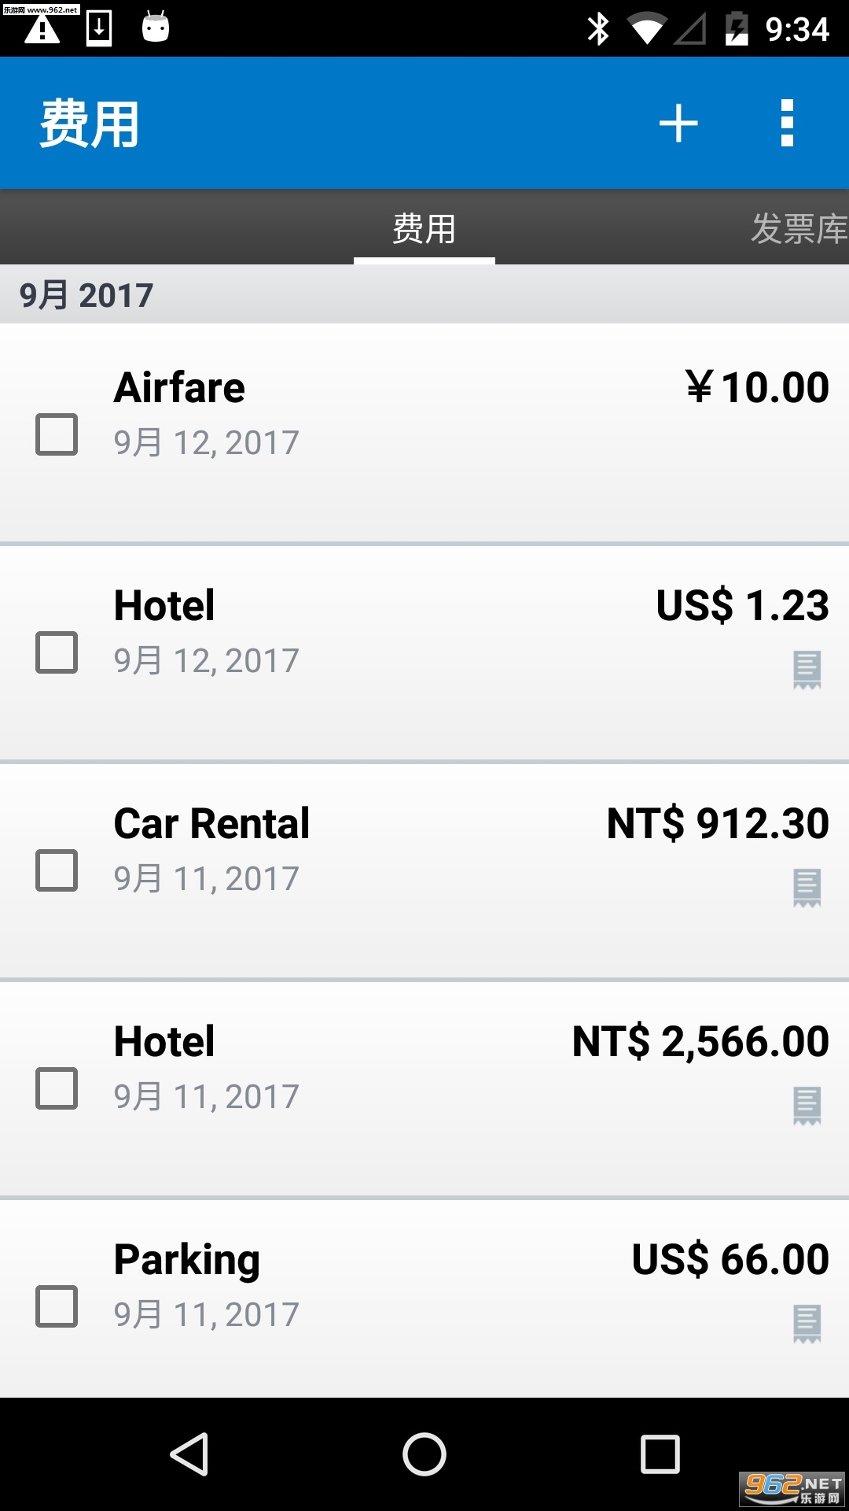This screenshot has height=1511, width=849.
Task: Tap receipt icon on NT$ 2,566.00 Hotel
Action: (807, 1106)
